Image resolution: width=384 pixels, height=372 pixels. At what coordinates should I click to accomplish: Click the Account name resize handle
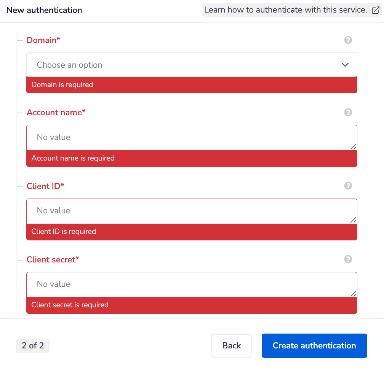tap(354, 147)
